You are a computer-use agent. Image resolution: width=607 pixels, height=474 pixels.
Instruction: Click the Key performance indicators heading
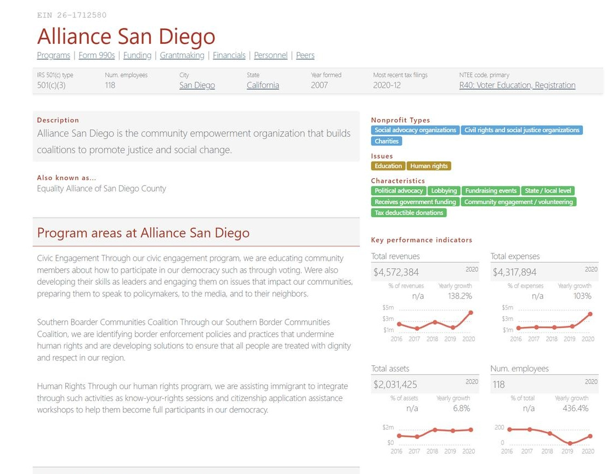[422, 240]
